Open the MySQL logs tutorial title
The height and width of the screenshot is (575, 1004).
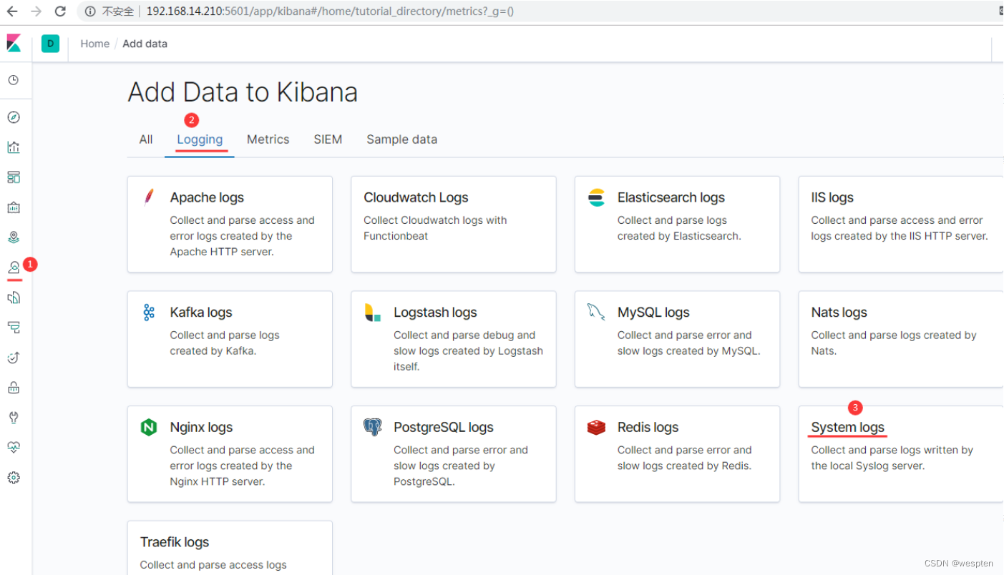[653, 313]
